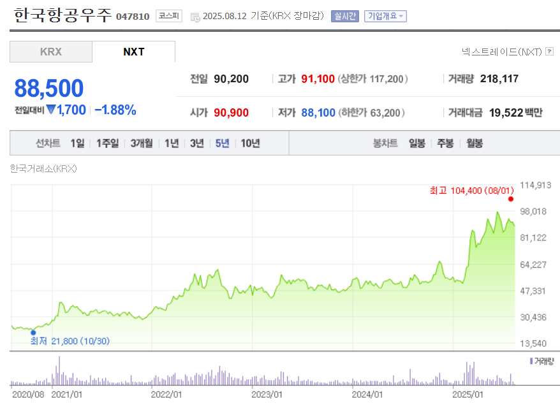
Task: Select the NXT tab
Action: 134,52
